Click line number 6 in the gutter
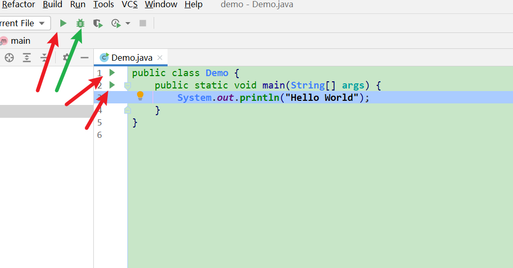This screenshot has height=268, width=513. tap(100, 135)
